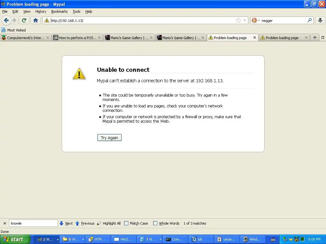Open the View menu
Screen dimensions: 326x244
(27, 11)
